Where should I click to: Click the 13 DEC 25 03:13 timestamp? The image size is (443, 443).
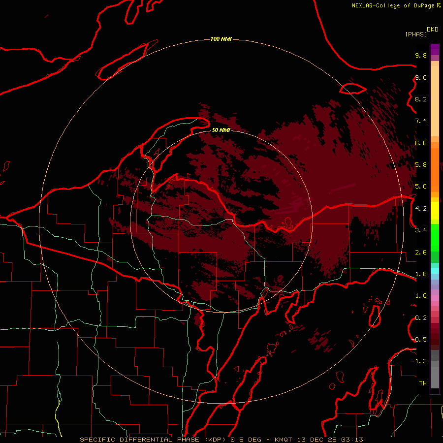click(x=329, y=440)
